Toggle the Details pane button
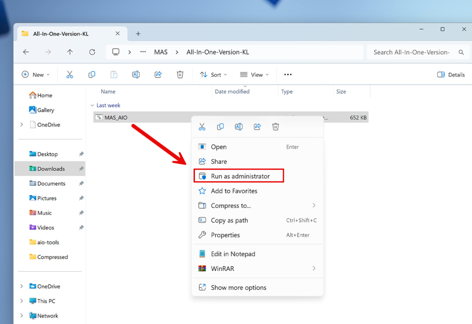 coord(451,75)
